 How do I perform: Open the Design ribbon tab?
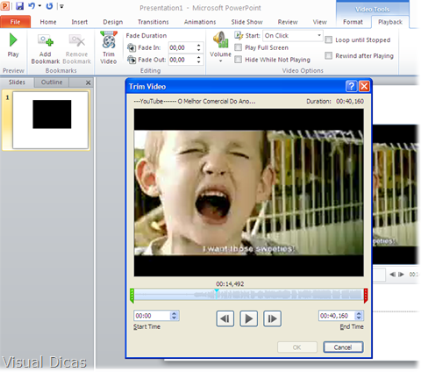click(x=113, y=22)
